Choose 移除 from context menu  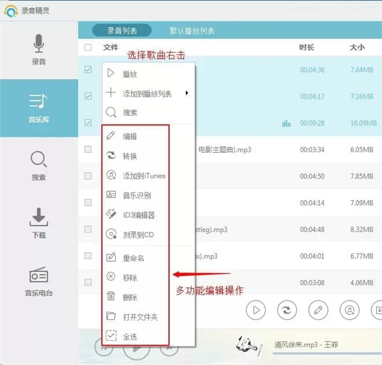tap(148, 278)
